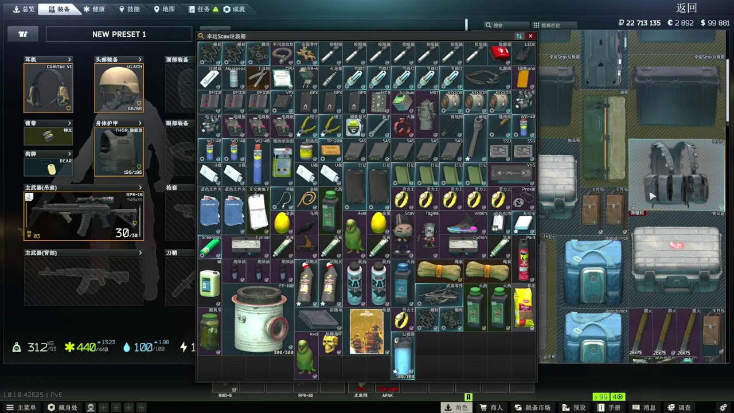Close the Lucky Scav junk box window
This screenshot has width=734, height=413.
[x=530, y=36]
